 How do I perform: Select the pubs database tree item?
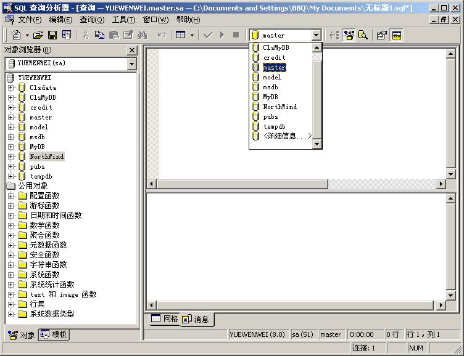(37, 167)
